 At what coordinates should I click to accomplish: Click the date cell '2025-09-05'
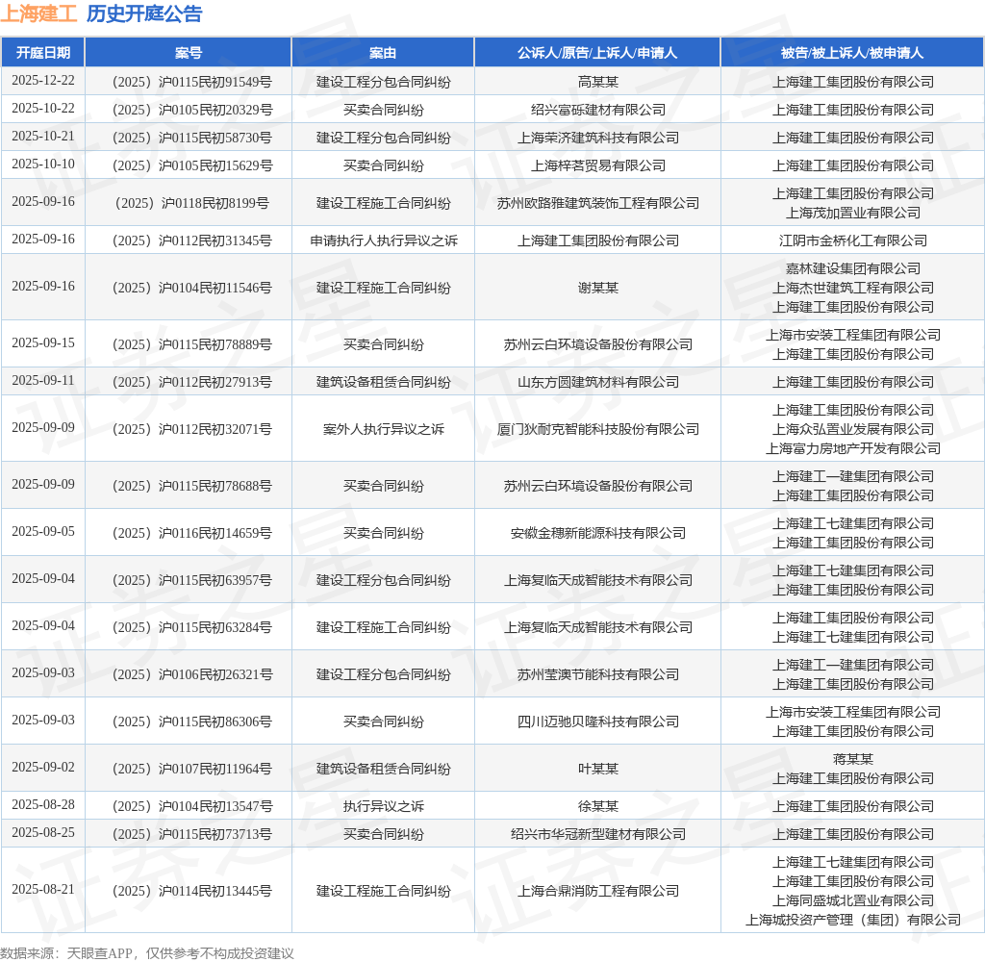tap(42, 532)
